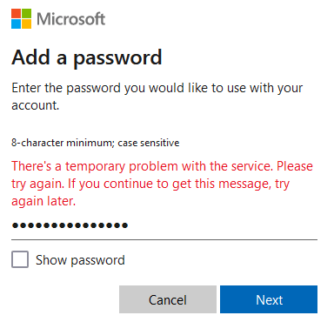Click the '8-character minimum; case sensitive' hint

coord(96,143)
